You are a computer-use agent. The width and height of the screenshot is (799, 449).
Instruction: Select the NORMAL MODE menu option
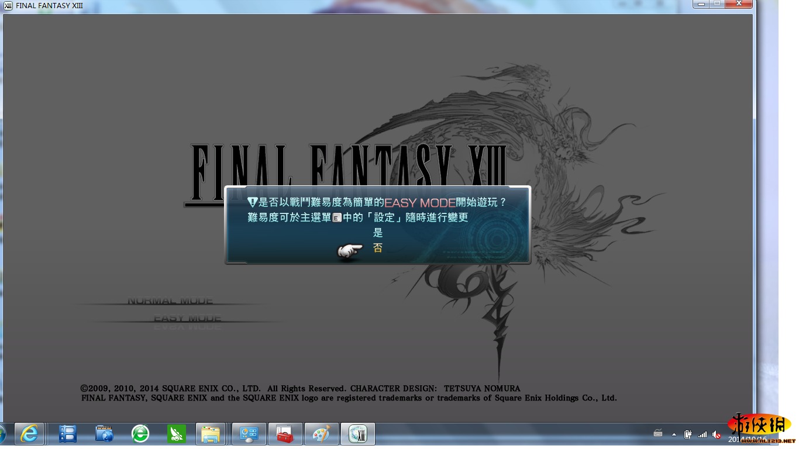tap(170, 301)
